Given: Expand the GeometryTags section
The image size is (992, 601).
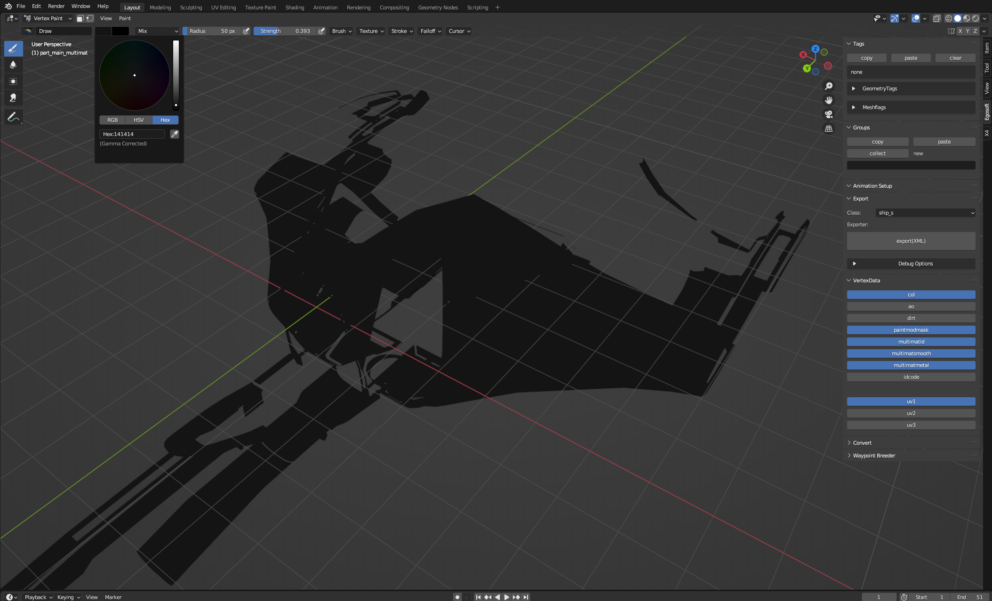Looking at the screenshot, I should (x=911, y=88).
